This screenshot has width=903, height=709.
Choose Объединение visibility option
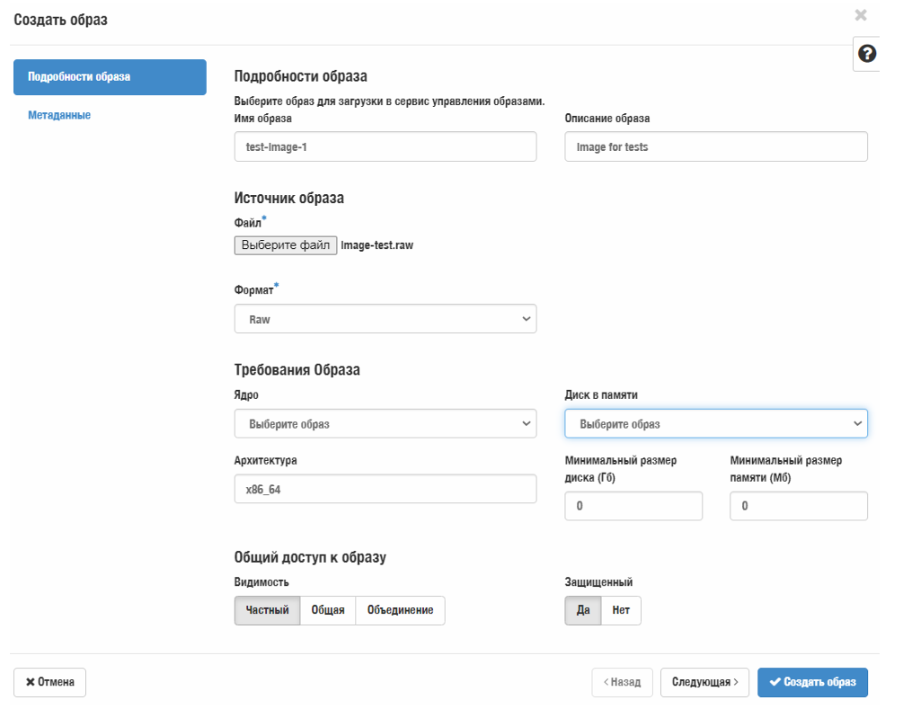tap(400, 610)
